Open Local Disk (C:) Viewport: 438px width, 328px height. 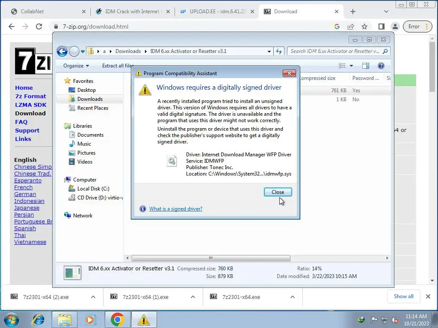point(93,188)
